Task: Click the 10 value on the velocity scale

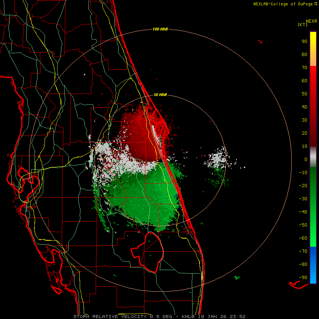Action: tap(304, 146)
